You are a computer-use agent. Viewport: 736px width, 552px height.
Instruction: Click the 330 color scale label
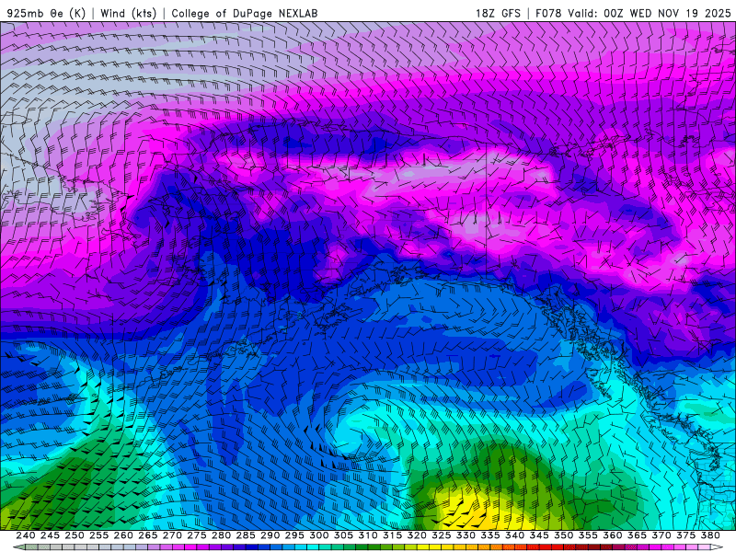coord(466,535)
